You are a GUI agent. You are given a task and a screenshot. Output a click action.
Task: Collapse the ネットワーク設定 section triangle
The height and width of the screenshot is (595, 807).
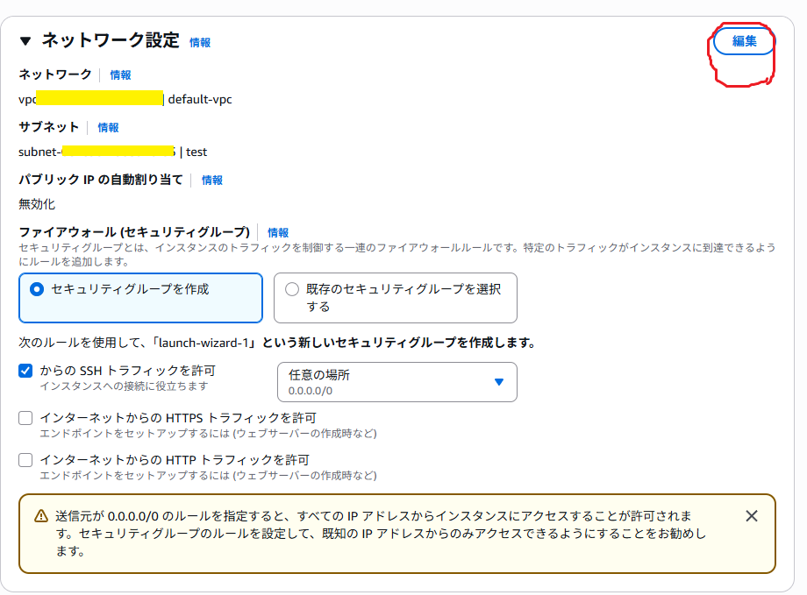tap(25, 41)
